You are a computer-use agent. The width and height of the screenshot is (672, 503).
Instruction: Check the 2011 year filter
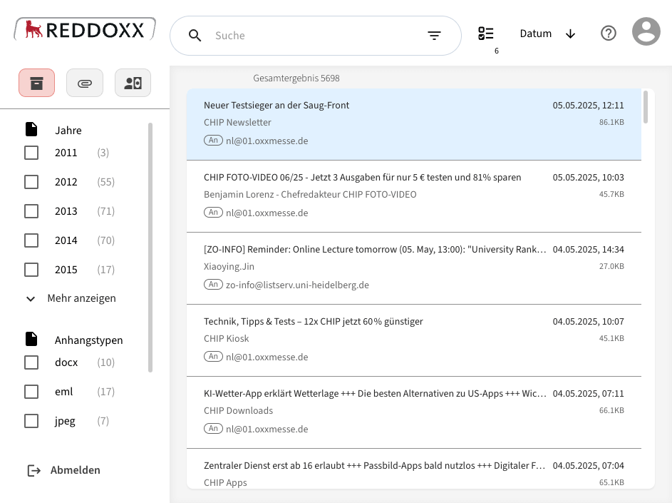(x=31, y=153)
